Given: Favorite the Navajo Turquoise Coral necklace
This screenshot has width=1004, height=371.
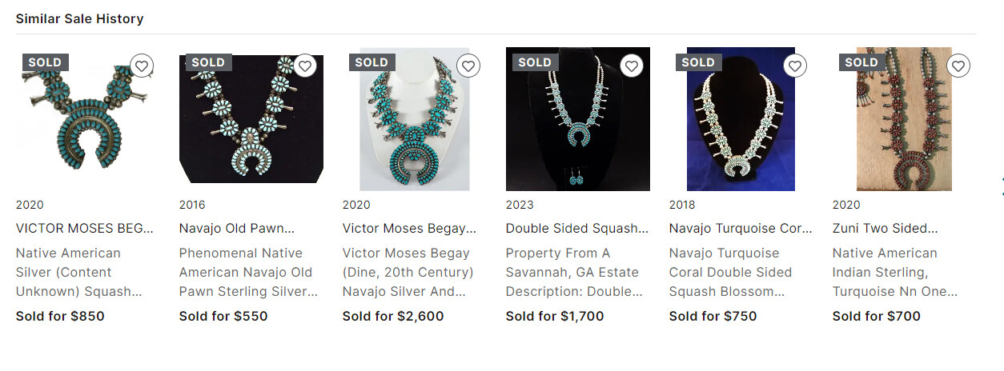Looking at the screenshot, I should (x=795, y=66).
